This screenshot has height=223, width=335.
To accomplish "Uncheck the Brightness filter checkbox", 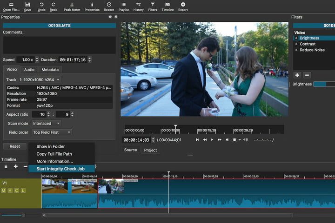I will [296, 38].
